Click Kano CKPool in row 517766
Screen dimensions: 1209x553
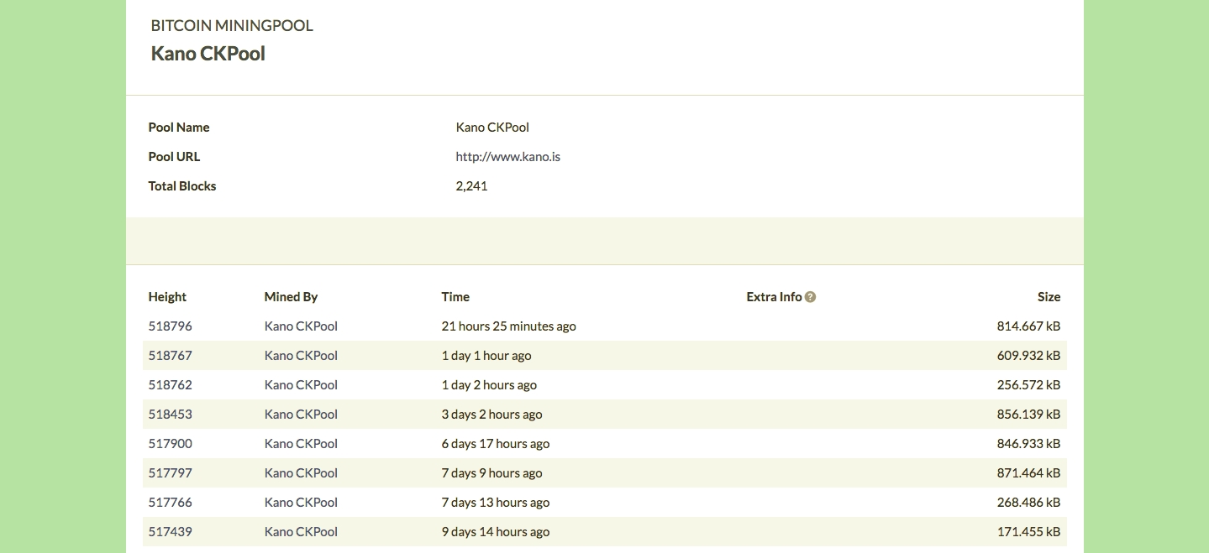point(301,503)
